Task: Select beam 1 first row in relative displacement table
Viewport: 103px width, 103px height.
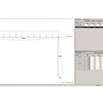Action: click(x=89, y=57)
